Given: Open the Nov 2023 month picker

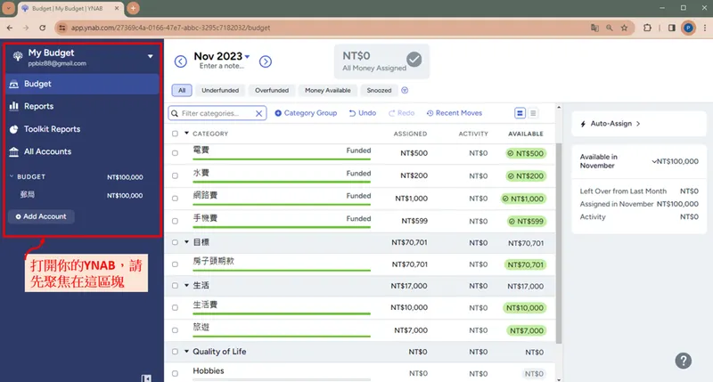Looking at the screenshot, I should click(222, 56).
